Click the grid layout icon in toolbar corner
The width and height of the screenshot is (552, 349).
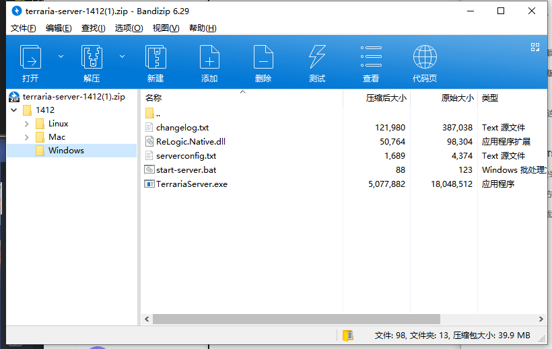point(535,47)
